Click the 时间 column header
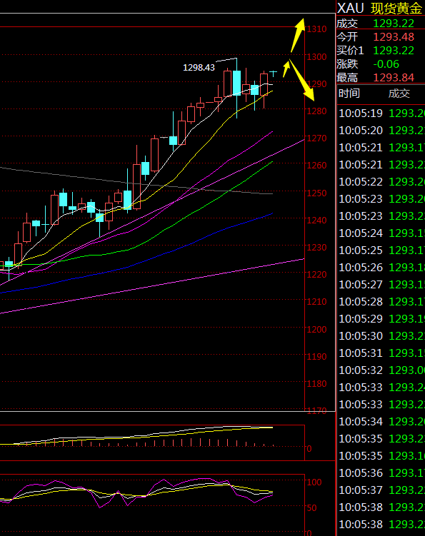The height and width of the screenshot is (536, 425). (349, 93)
